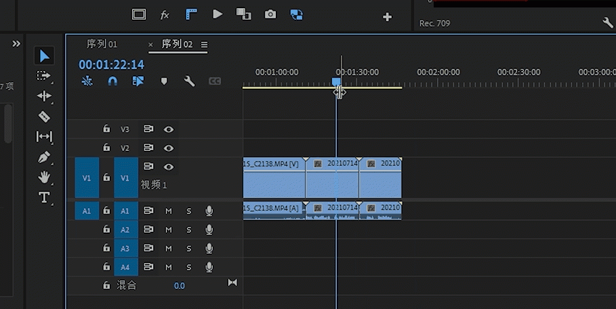Viewport: 616px width, 309px height.
Task: Toggle V1 track targeting button
Action: point(126,178)
